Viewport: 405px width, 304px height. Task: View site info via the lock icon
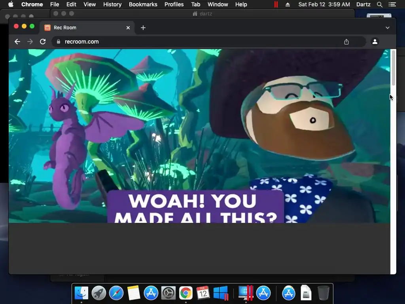click(59, 42)
